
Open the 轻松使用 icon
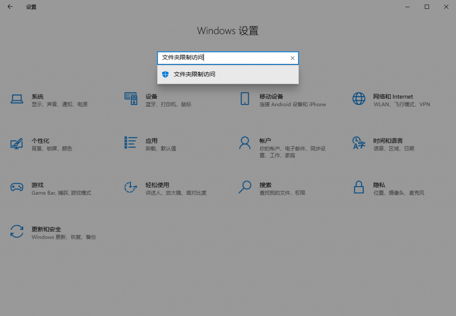click(x=130, y=187)
